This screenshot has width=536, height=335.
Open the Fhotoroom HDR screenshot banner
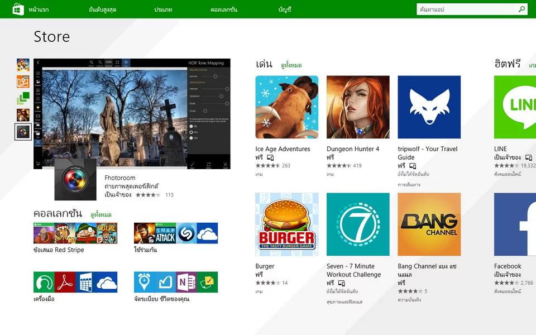click(x=132, y=113)
